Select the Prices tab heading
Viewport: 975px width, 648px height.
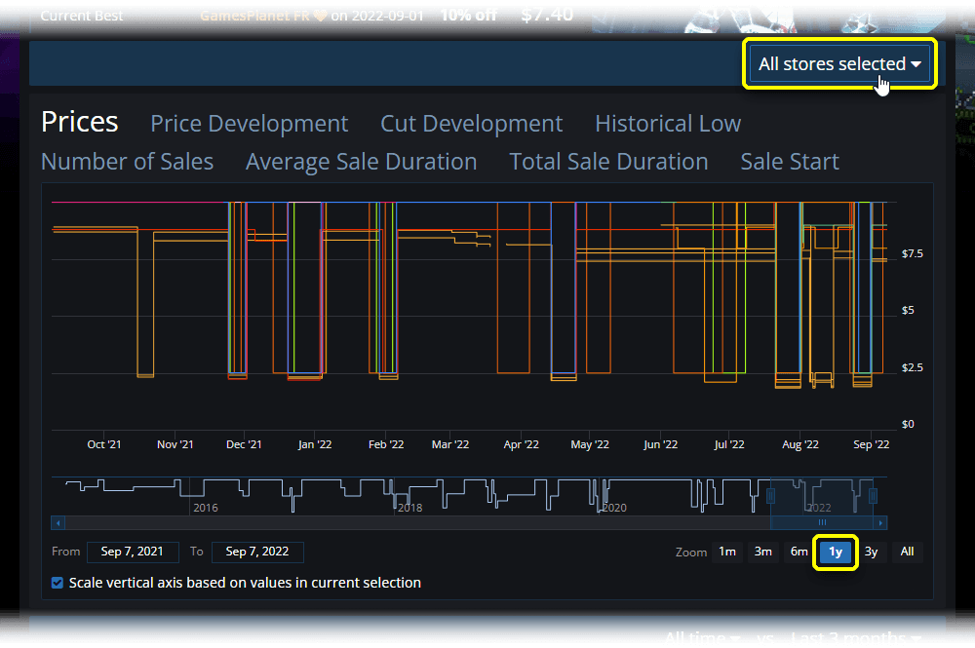tap(80, 122)
